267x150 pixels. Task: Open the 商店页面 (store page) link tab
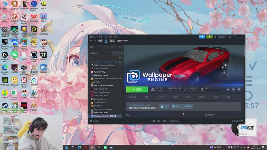click(132, 97)
